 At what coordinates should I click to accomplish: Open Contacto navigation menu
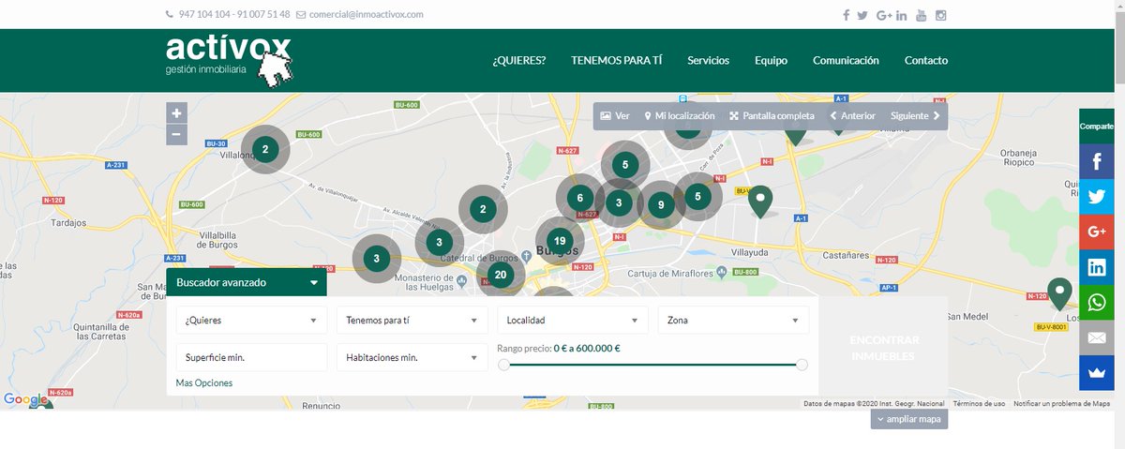926,60
